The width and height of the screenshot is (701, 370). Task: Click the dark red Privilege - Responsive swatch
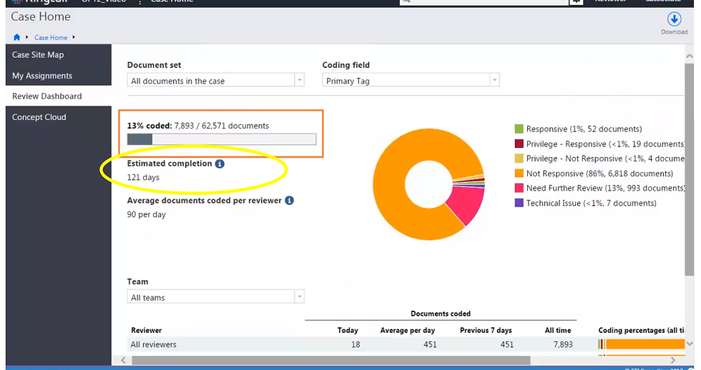(x=519, y=144)
